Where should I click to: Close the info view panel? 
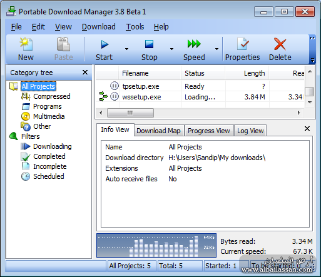307,128
